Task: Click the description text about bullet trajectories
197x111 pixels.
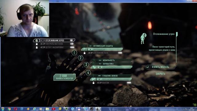Action: (x=162, y=48)
